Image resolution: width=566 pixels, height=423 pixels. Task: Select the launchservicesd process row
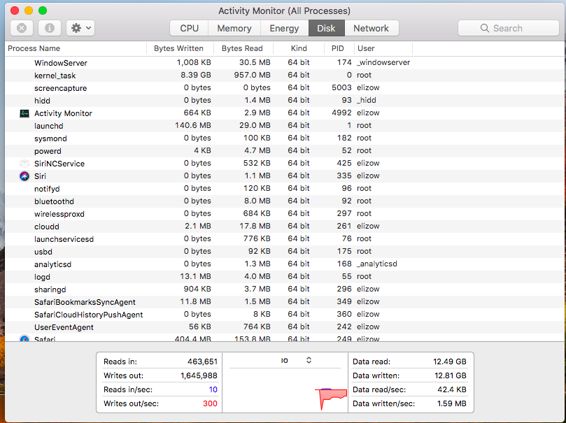(x=285, y=239)
